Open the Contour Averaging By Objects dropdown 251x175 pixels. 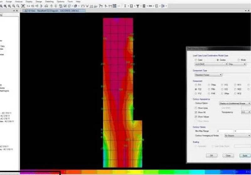[x=238, y=136]
